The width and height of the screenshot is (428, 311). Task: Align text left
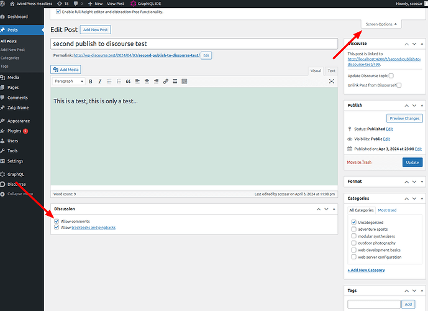coord(137,81)
